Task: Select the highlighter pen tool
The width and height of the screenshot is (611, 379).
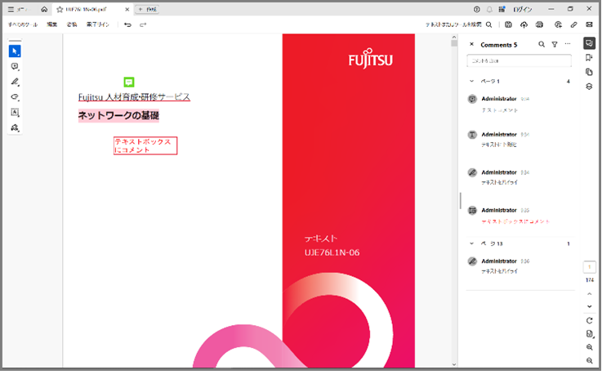Action: coord(15,82)
